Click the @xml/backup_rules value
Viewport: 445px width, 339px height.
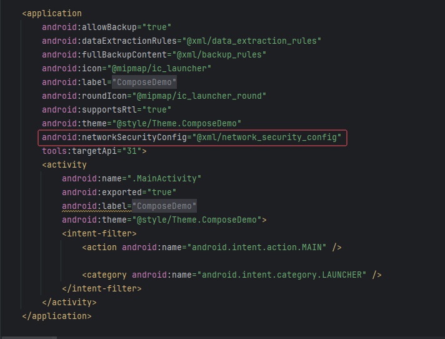219,55
